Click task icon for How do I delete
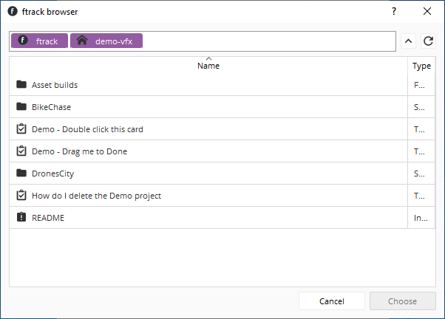Screen dimensions: 445x319 pyautogui.click(x=21, y=195)
